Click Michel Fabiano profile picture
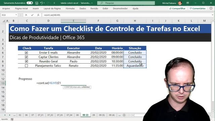Screen dimensions: 215x121 180,3
